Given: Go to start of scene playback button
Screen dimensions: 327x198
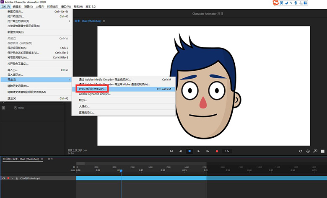Looking at the screenshot, I should point(171,151).
